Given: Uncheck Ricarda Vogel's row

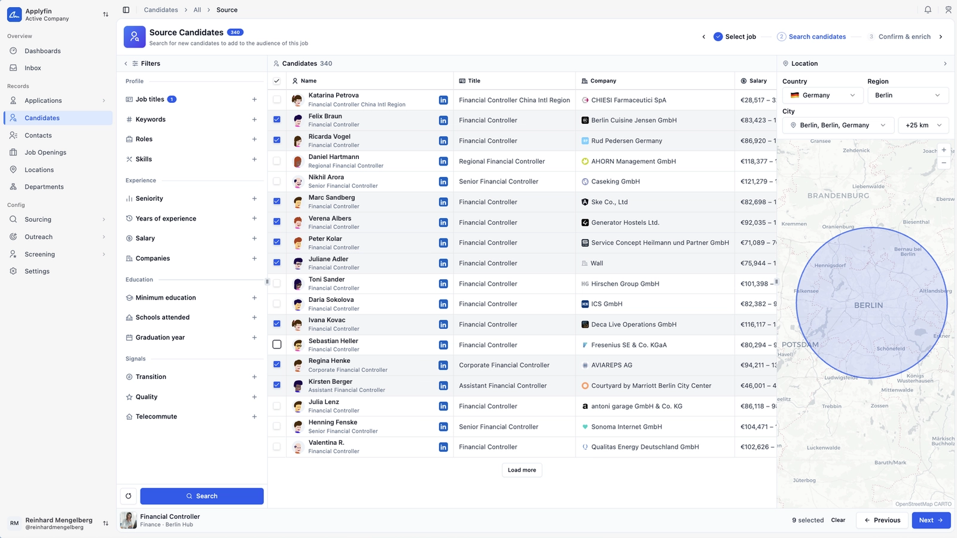Looking at the screenshot, I should (x=276, y=140).
